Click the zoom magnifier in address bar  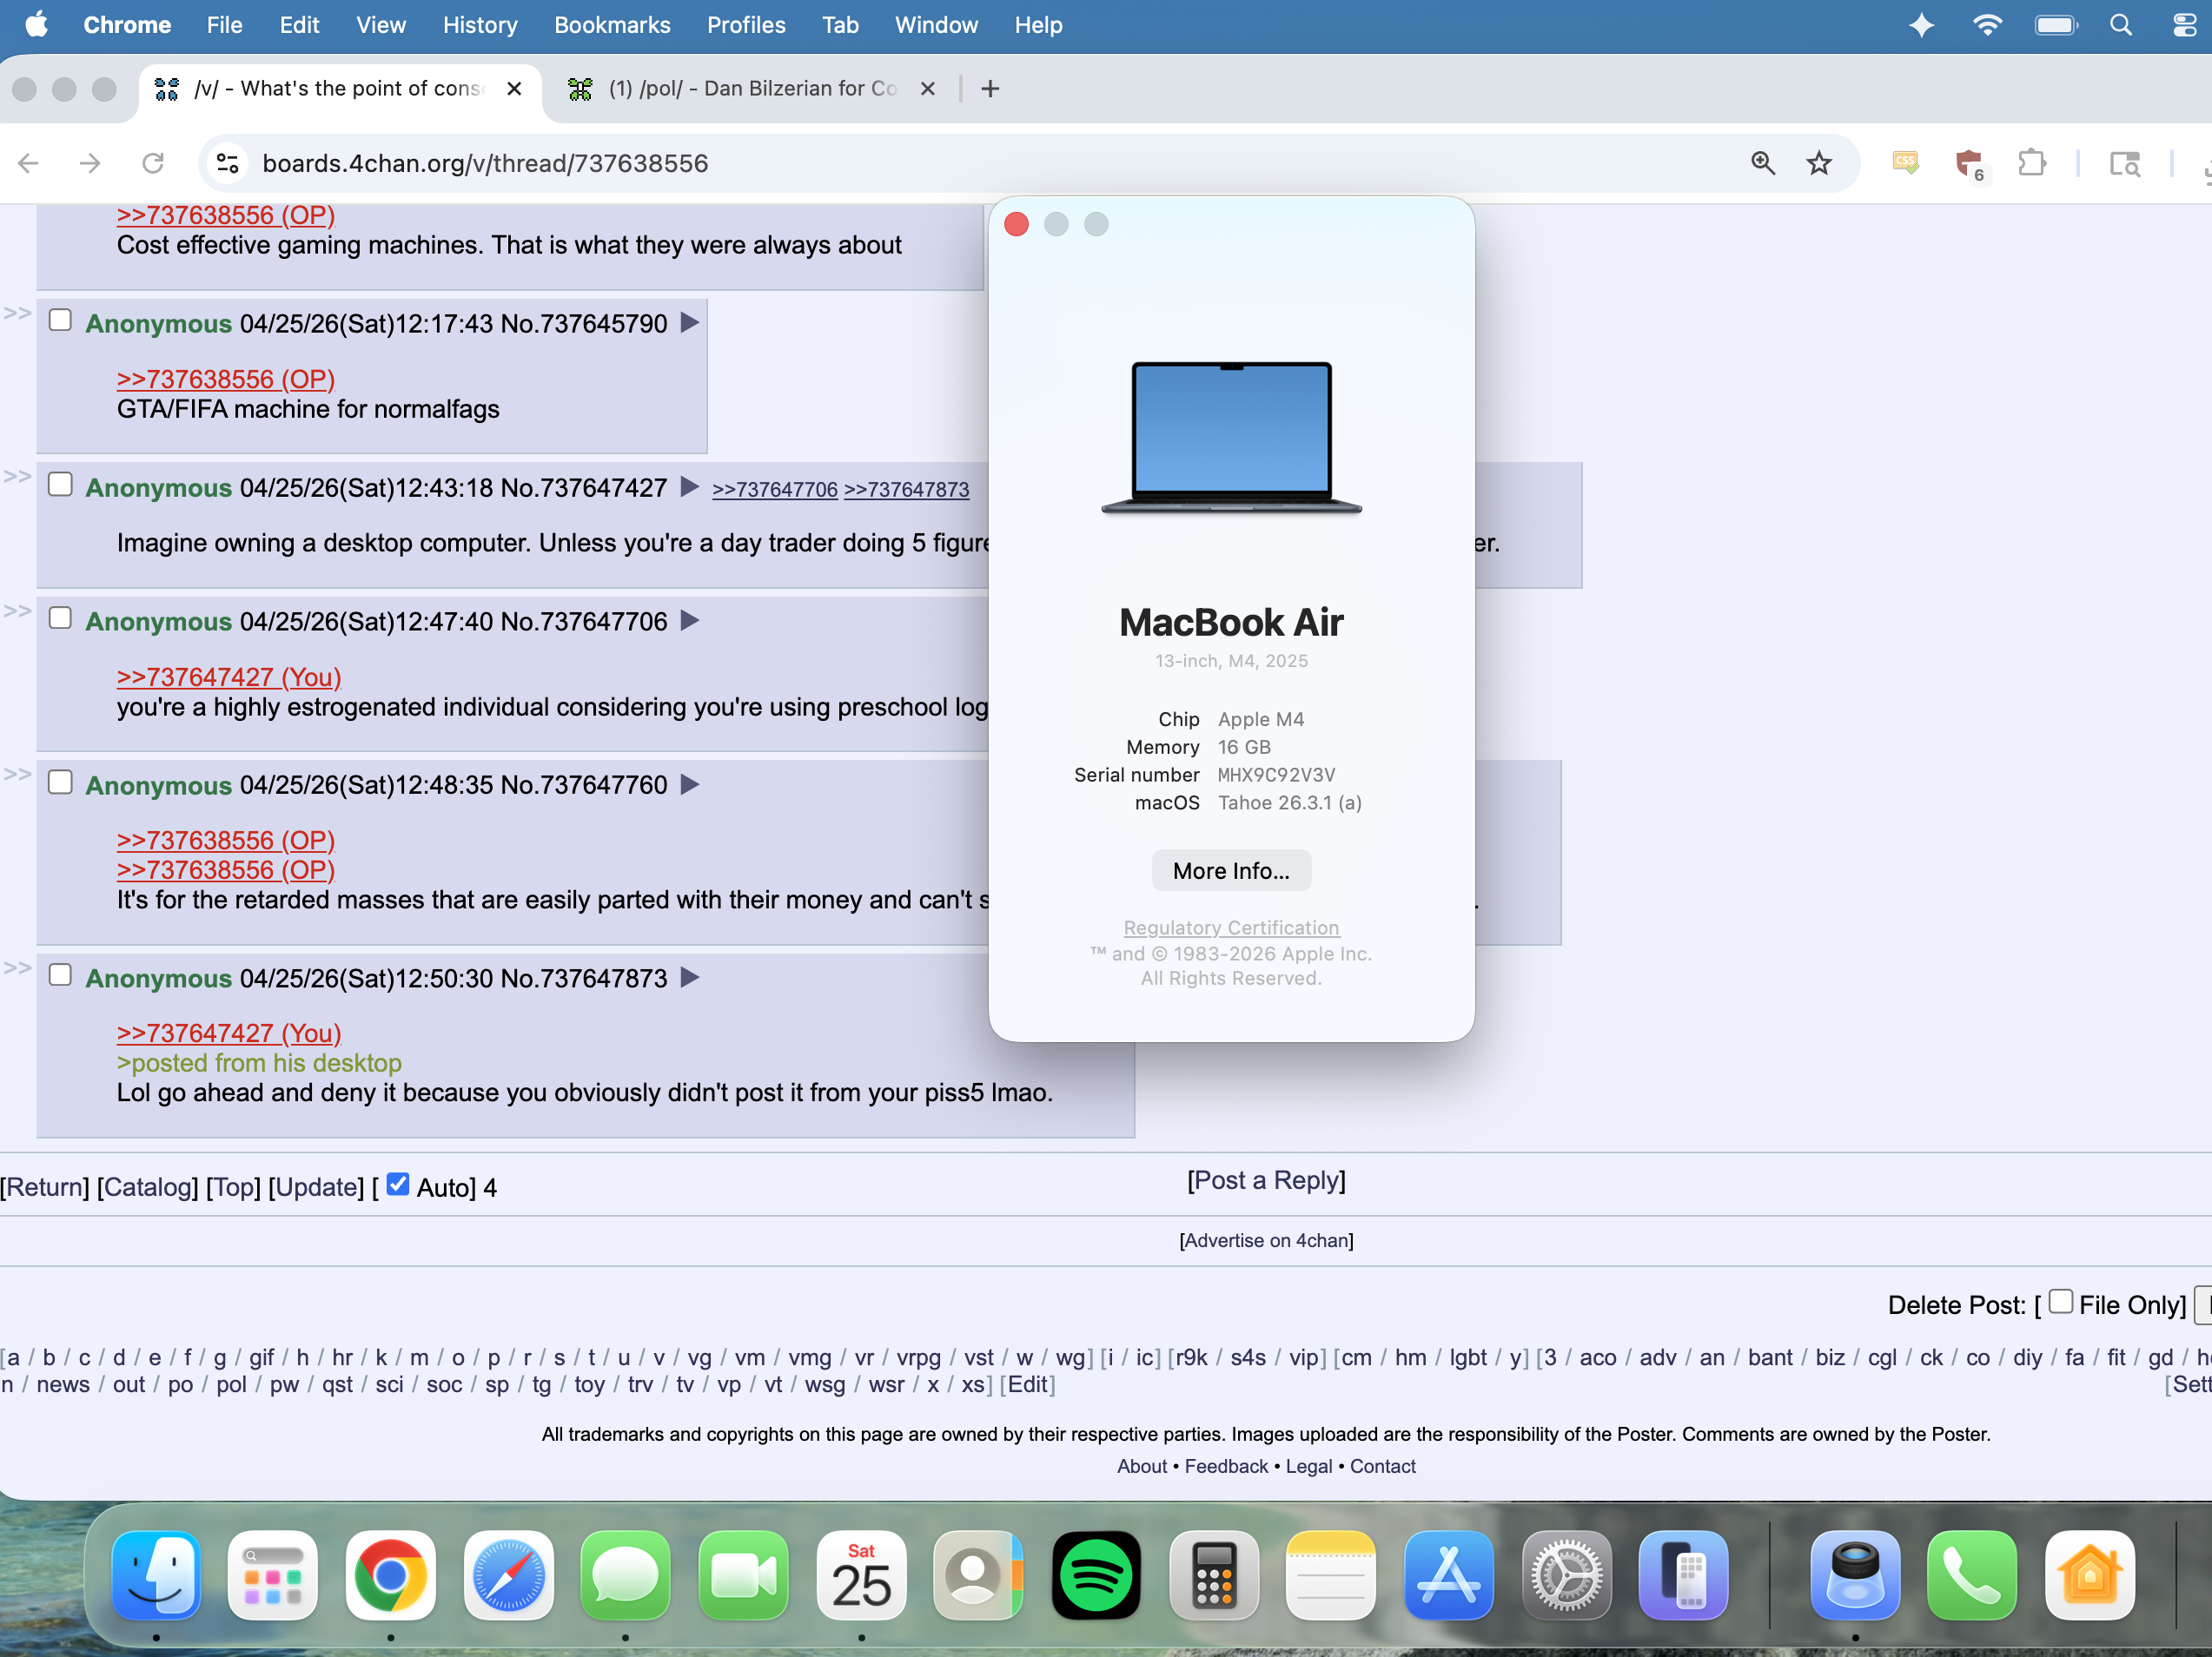[1762, 163]
